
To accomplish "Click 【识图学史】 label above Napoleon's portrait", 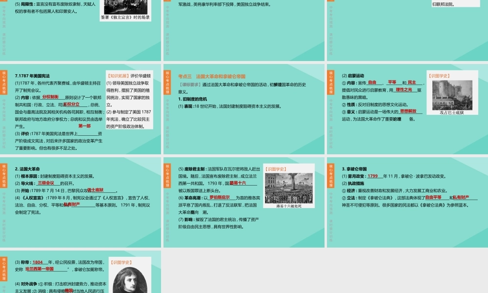I will 122,263.
